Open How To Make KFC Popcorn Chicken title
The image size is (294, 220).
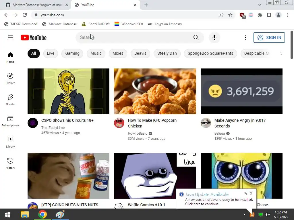click(x=152, y=123)
